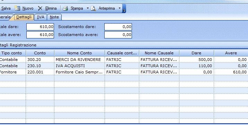Image resolution: width=248 pixels, height=125 pixels.
Task: Click the Anteprima button label
Action: click(107, 8)
